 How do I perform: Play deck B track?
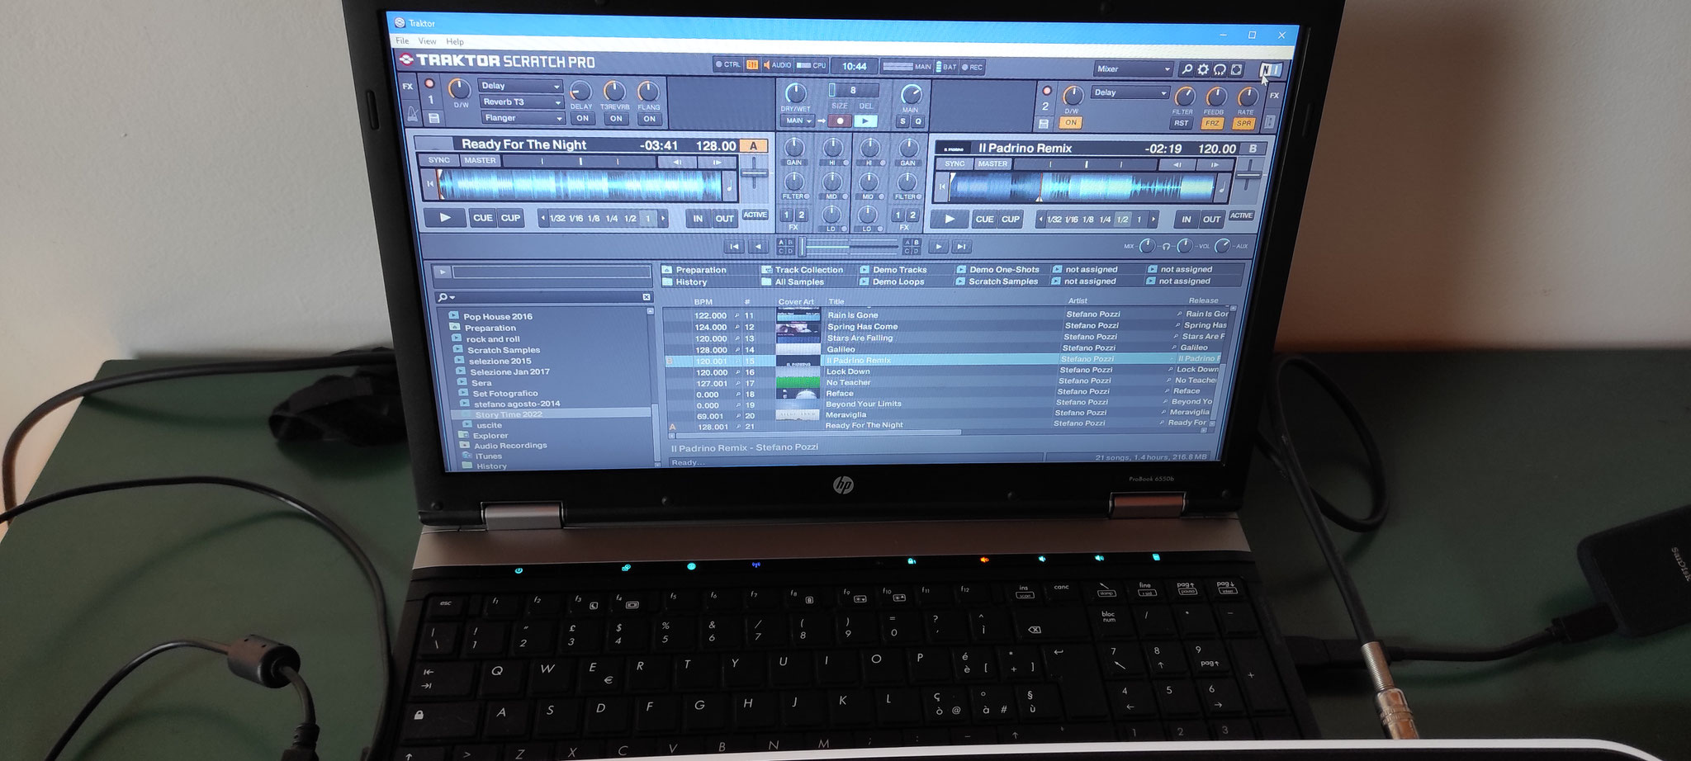[950, 219]
